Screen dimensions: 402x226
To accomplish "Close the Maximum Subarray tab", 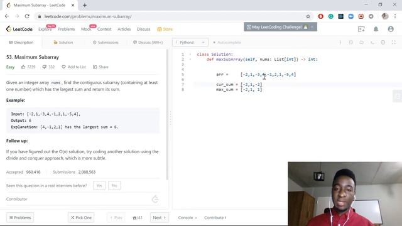I will click(73, 5).
